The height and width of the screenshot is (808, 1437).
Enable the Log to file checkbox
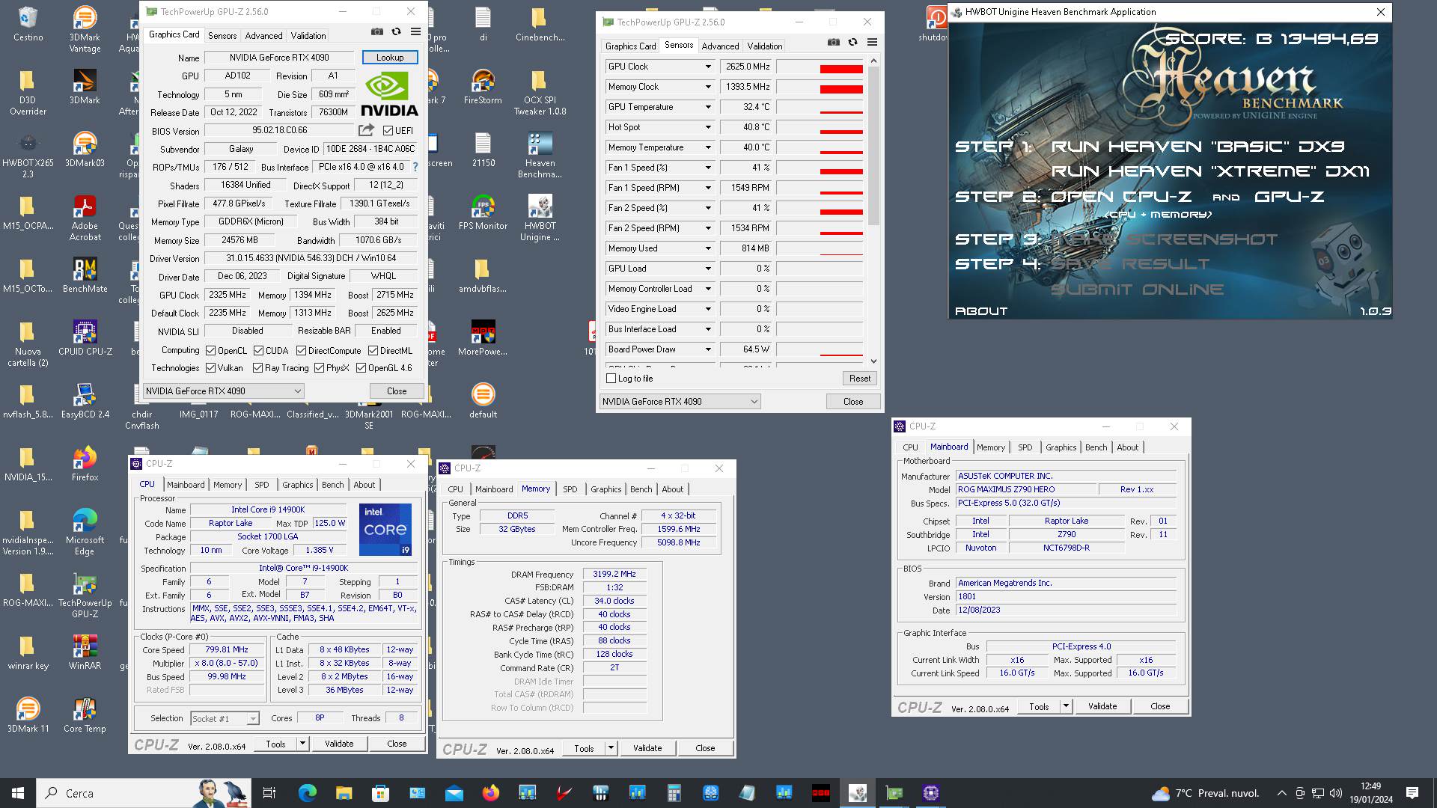pyautogui.click(x=611, y=379)
